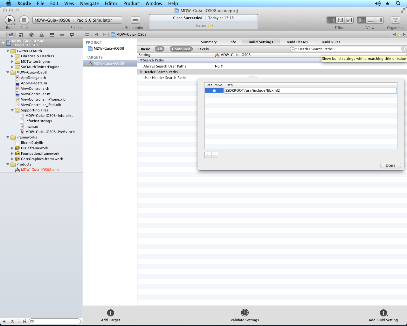Switch to the Info tab

(233, 42)
